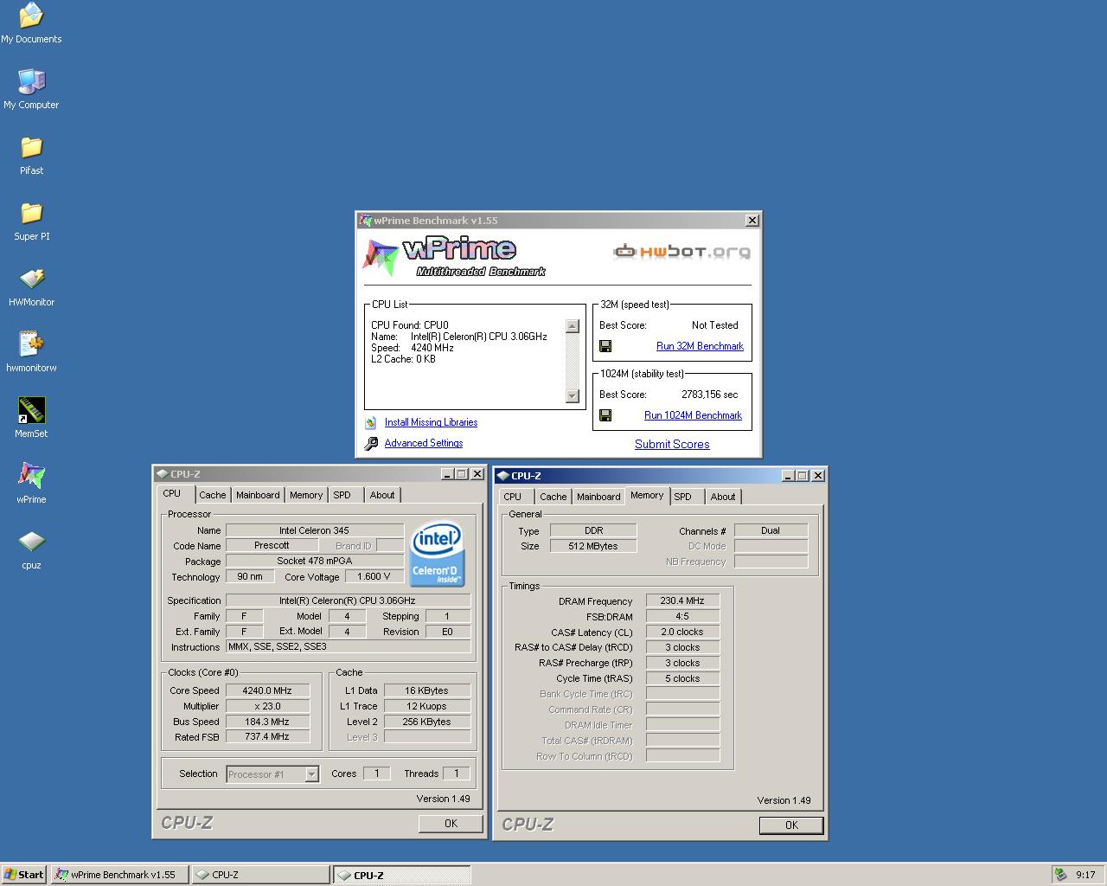Click the system tray icon near the clock
Image resolution: width=1107 pixels, height=886 pixels.
pos(1060,875)
